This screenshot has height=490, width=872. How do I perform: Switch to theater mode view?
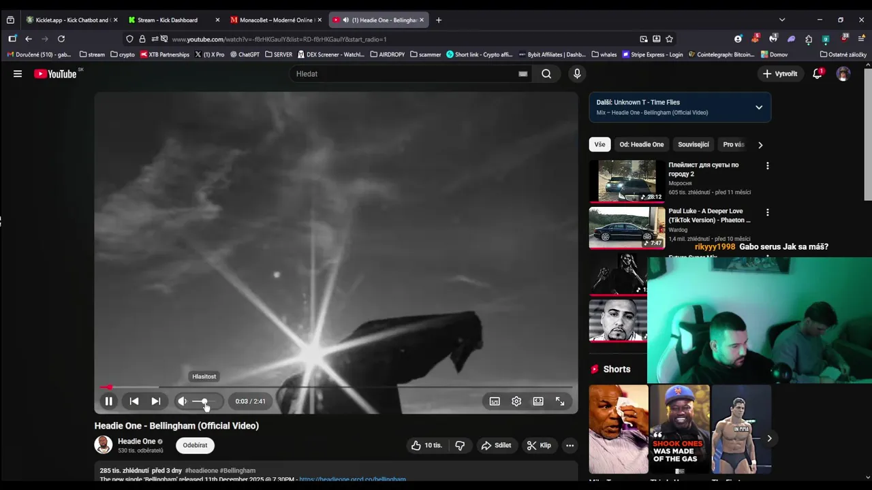(x=538, y=402)
